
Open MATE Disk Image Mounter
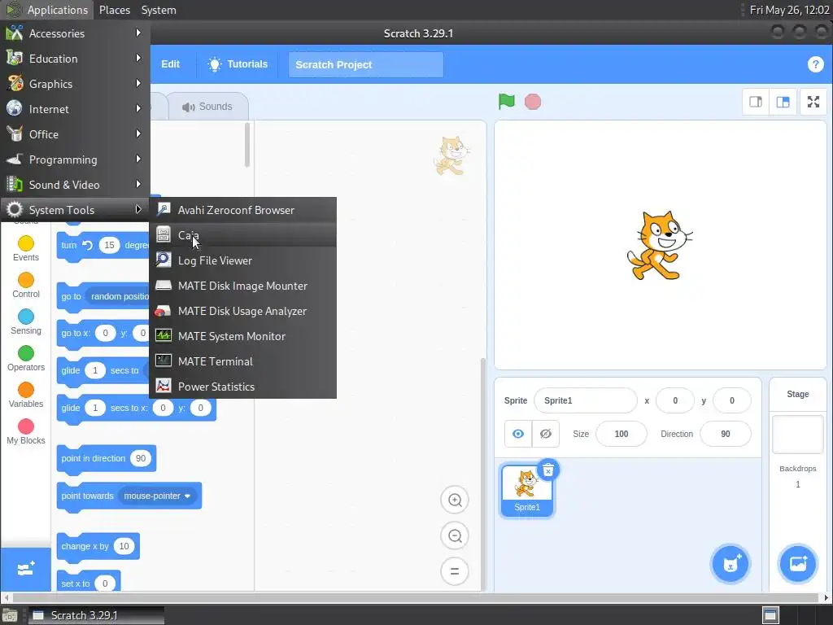click(242, 286)
